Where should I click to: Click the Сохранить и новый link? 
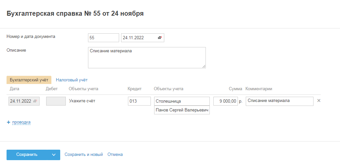click(x=84, y=155)
